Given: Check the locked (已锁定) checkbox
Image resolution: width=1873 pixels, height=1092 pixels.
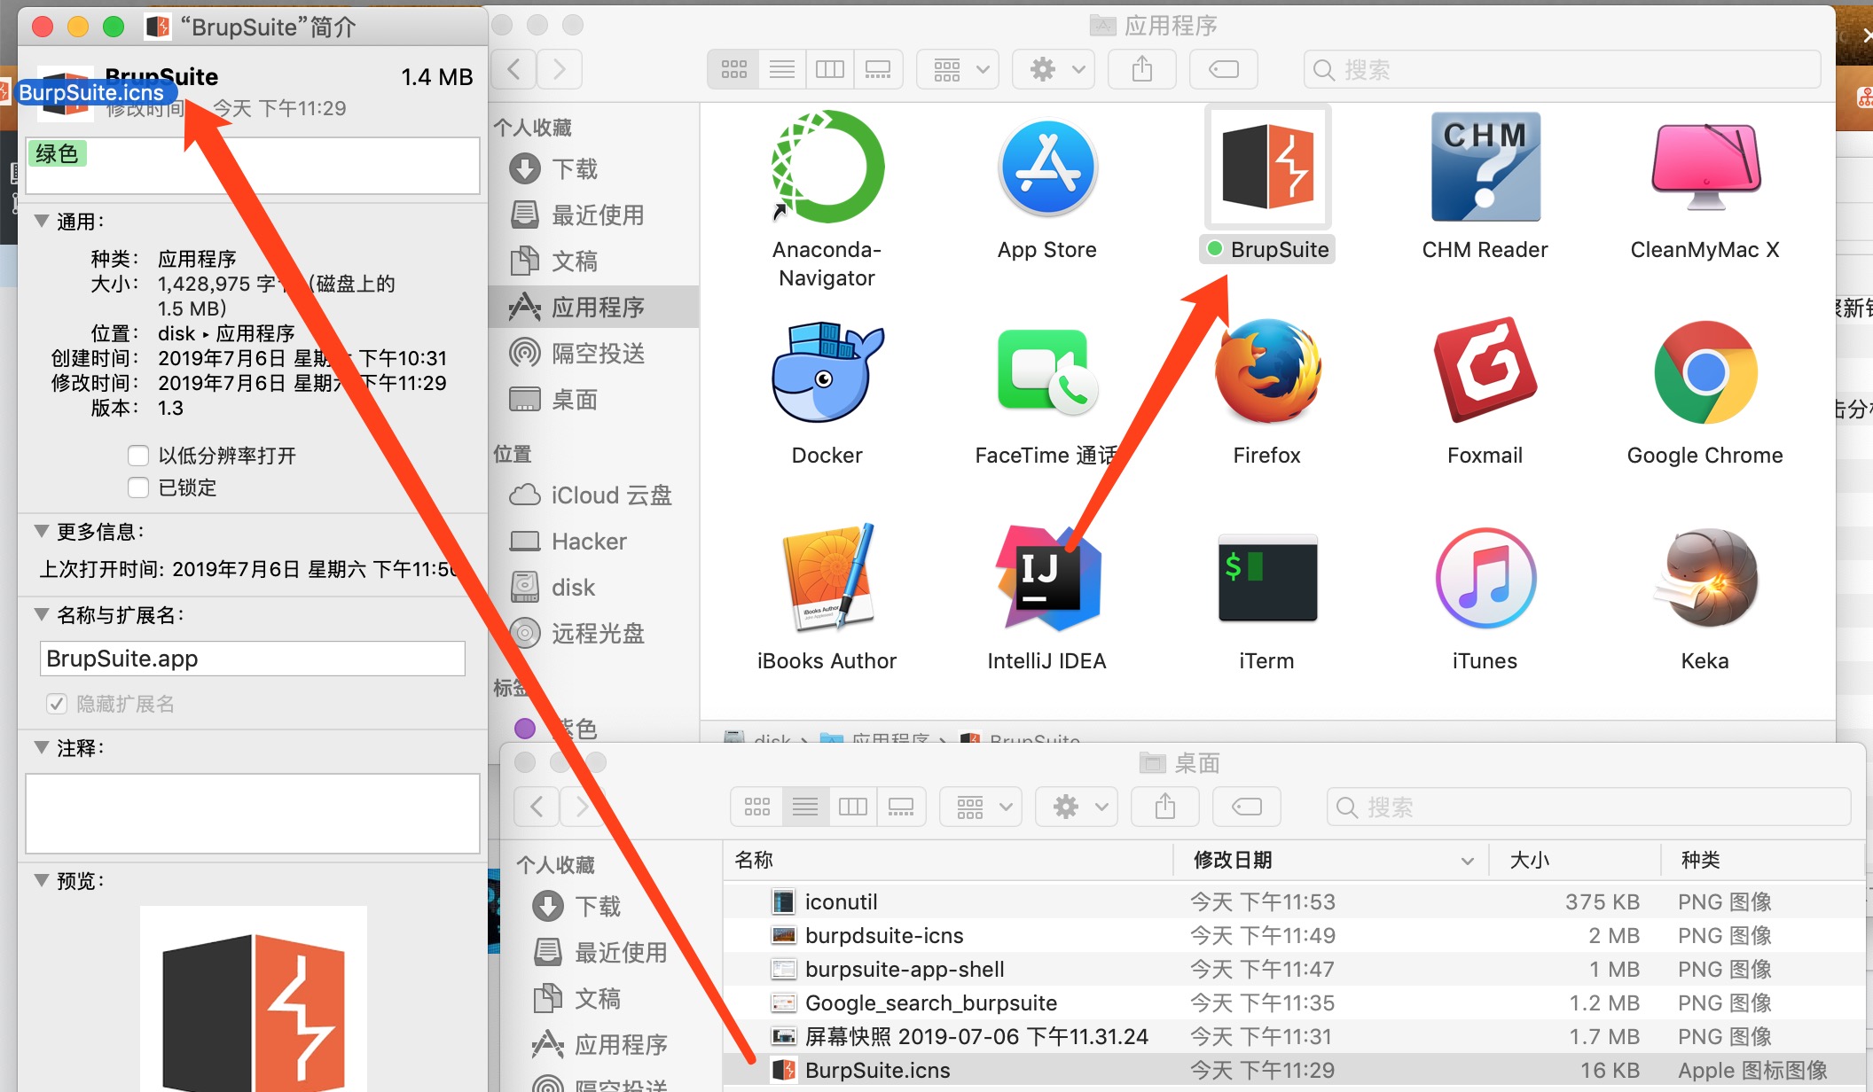Looking at the screenshot, I should pos(138,487).
